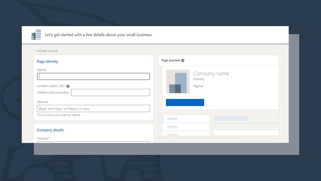Viewport: 321px width, 181px height.
Task: Click the blue button in page preview
Action: point(185,103)
